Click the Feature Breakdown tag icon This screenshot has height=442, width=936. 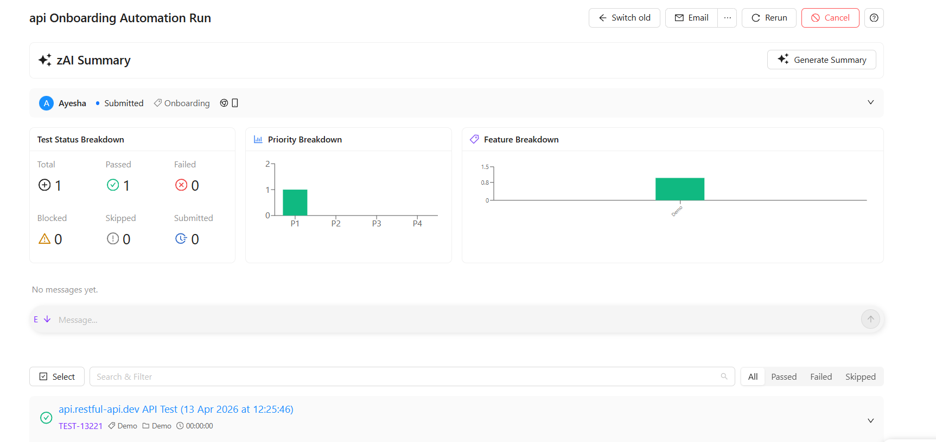click(474, 139)
